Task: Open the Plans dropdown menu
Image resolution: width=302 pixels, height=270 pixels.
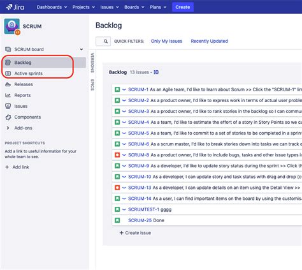Action: 158,7
